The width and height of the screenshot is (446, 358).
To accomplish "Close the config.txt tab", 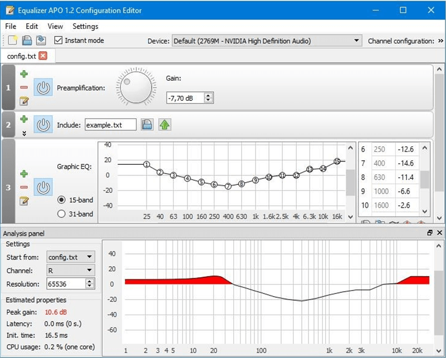I will (43, 56).
